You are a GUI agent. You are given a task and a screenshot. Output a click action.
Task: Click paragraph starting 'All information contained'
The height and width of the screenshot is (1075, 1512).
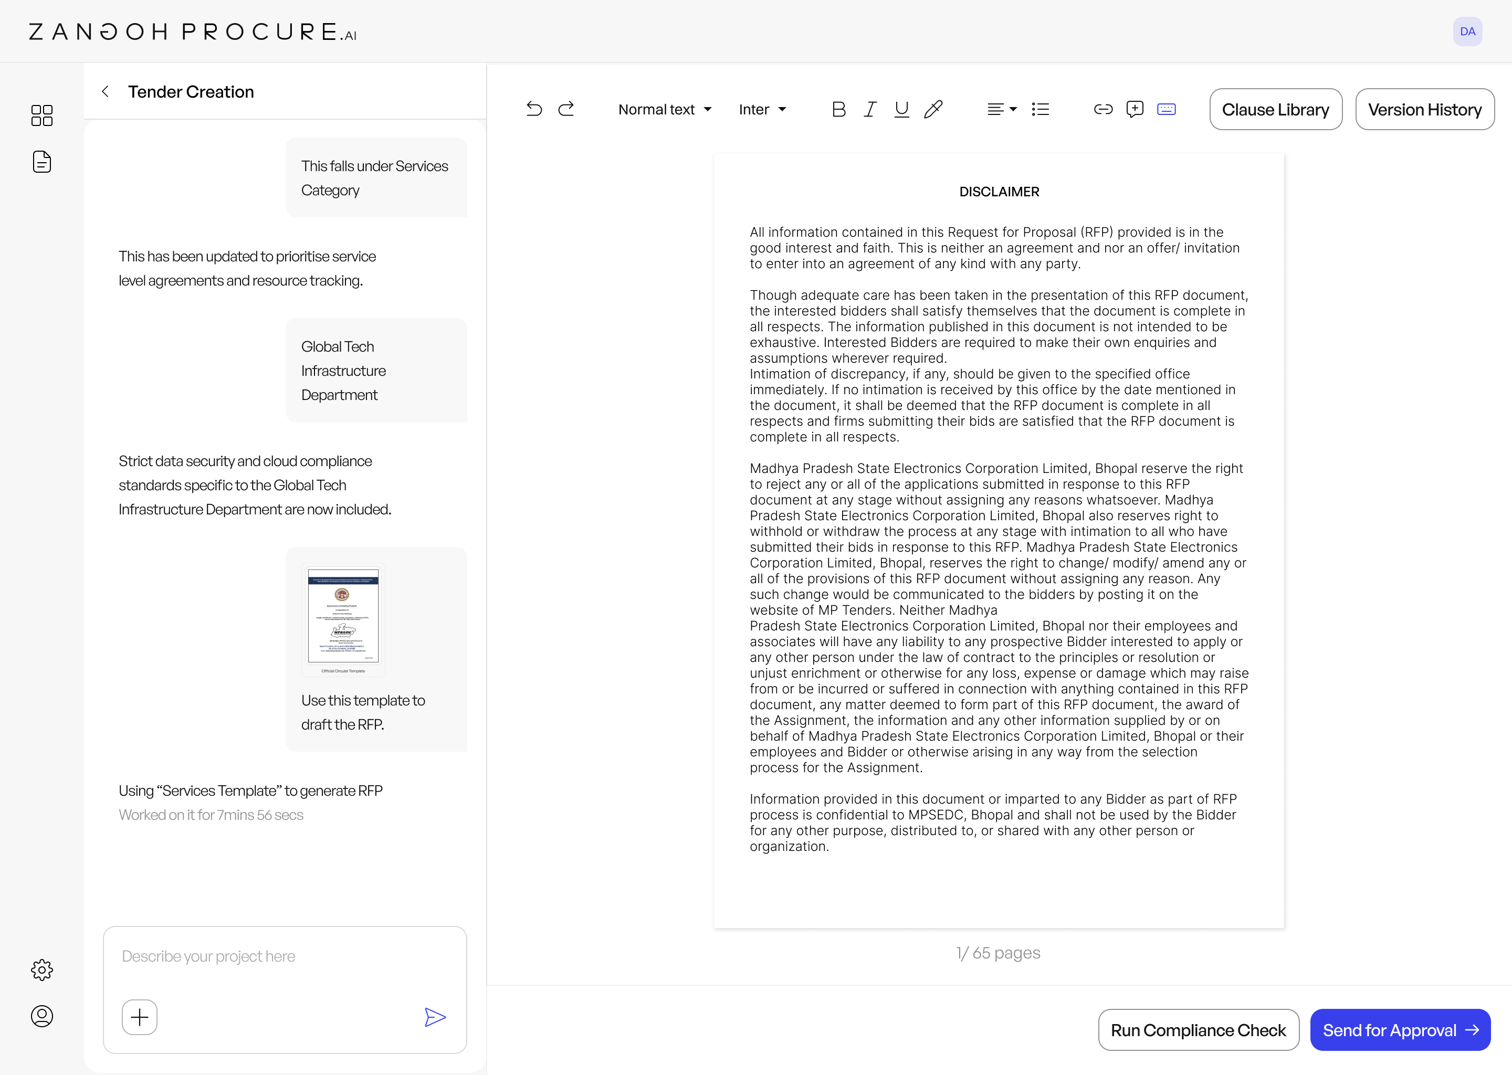(x=994, y=248)
